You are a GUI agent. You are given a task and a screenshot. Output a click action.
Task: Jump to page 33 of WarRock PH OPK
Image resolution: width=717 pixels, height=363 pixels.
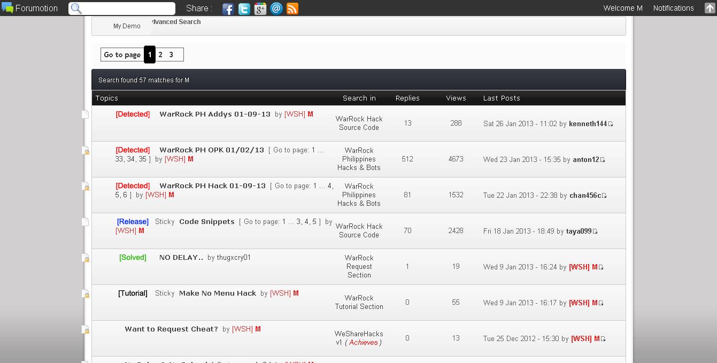(x=119, y=159)
